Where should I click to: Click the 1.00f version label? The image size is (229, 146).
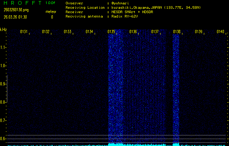51,3
